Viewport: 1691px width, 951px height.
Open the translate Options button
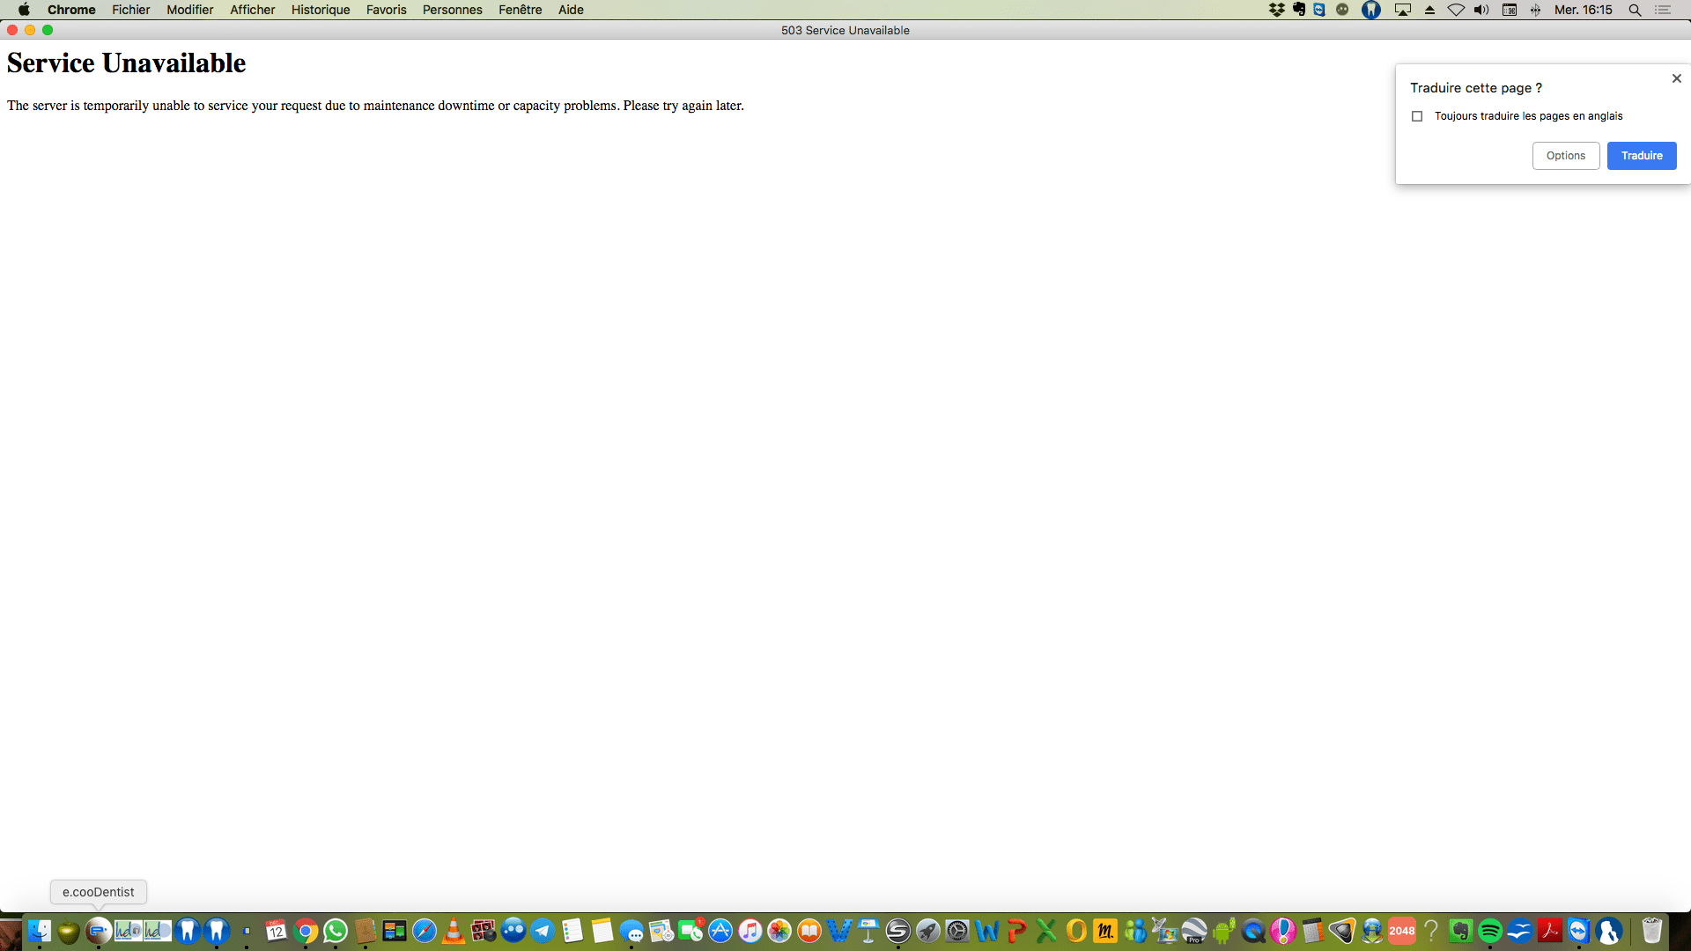[1565, 156]
